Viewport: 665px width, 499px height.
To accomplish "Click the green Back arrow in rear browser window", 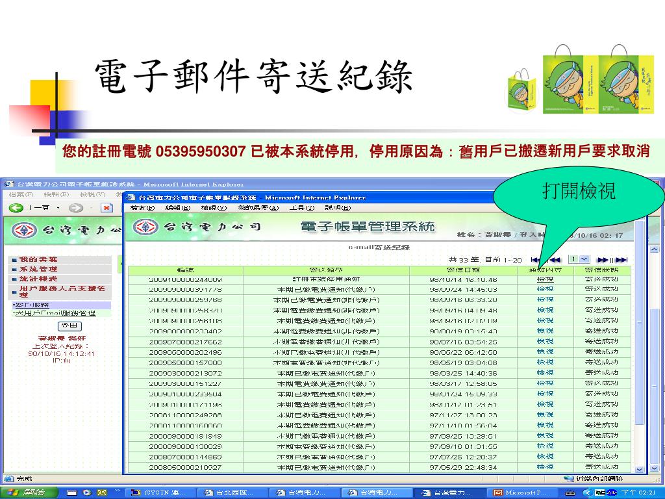I will [16, 208].
